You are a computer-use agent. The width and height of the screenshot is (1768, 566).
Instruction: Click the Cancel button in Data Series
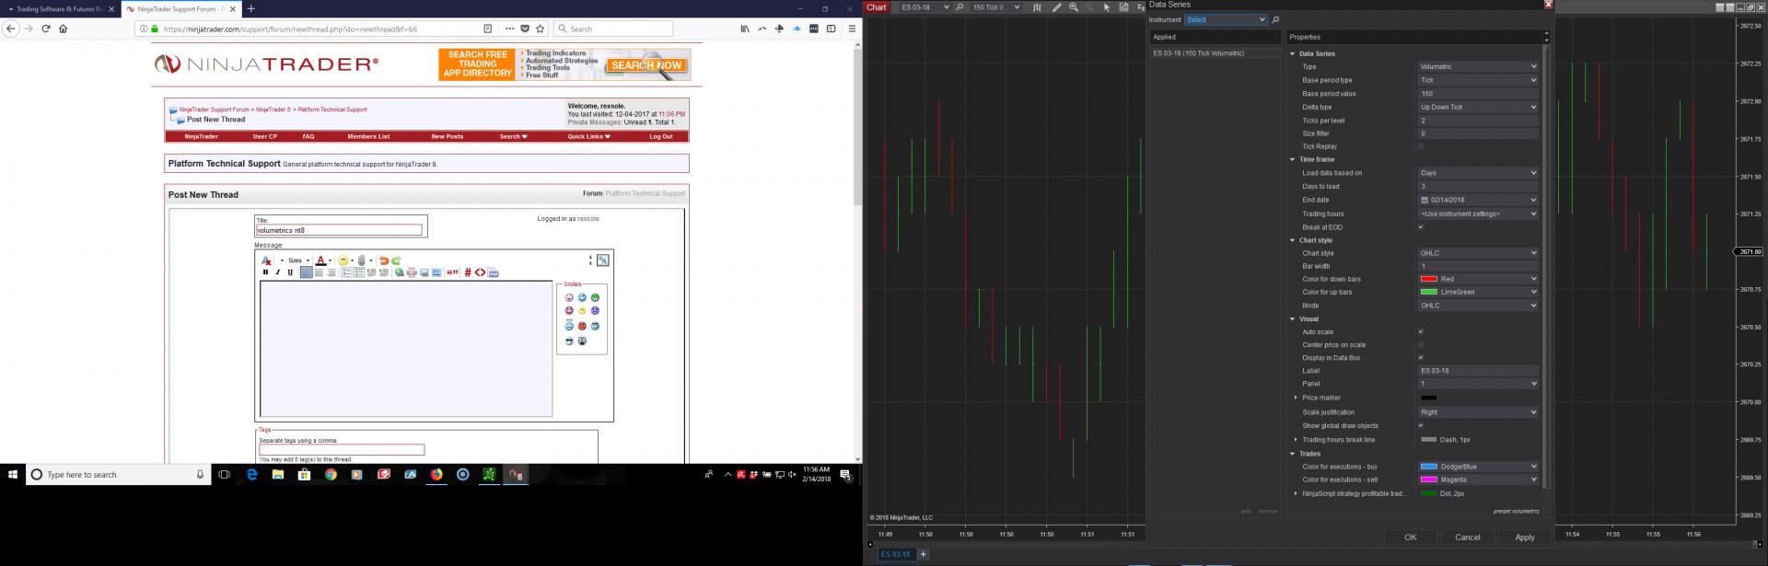pos(1467,537)
